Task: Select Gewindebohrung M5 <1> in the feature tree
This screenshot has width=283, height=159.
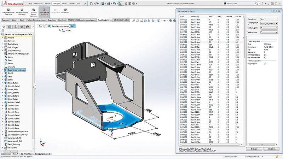Action: point(17,131)
